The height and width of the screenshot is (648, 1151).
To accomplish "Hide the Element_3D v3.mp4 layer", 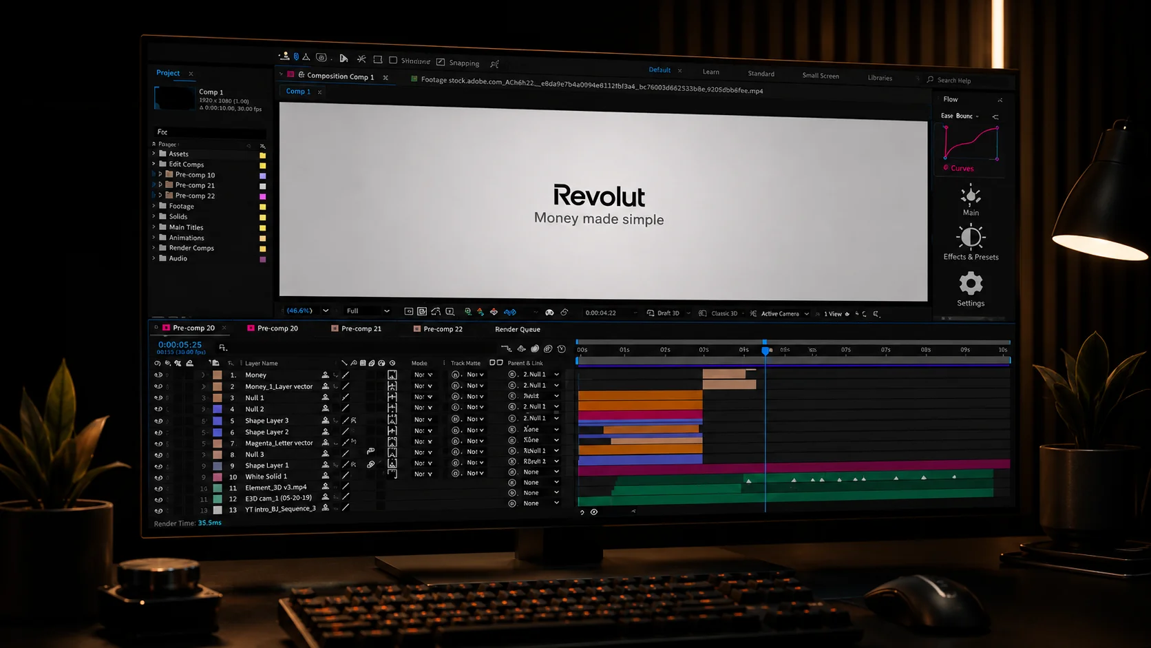I will pyautogui.click(x=158, y=488).
